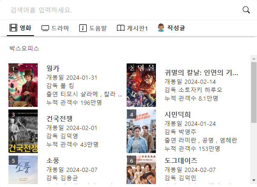The image size is (257, 187).
Task: Select the 영화 tab
Action: click(20, 28)
